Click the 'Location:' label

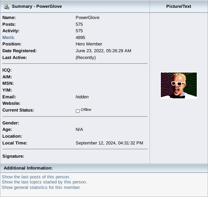point(12,136)
